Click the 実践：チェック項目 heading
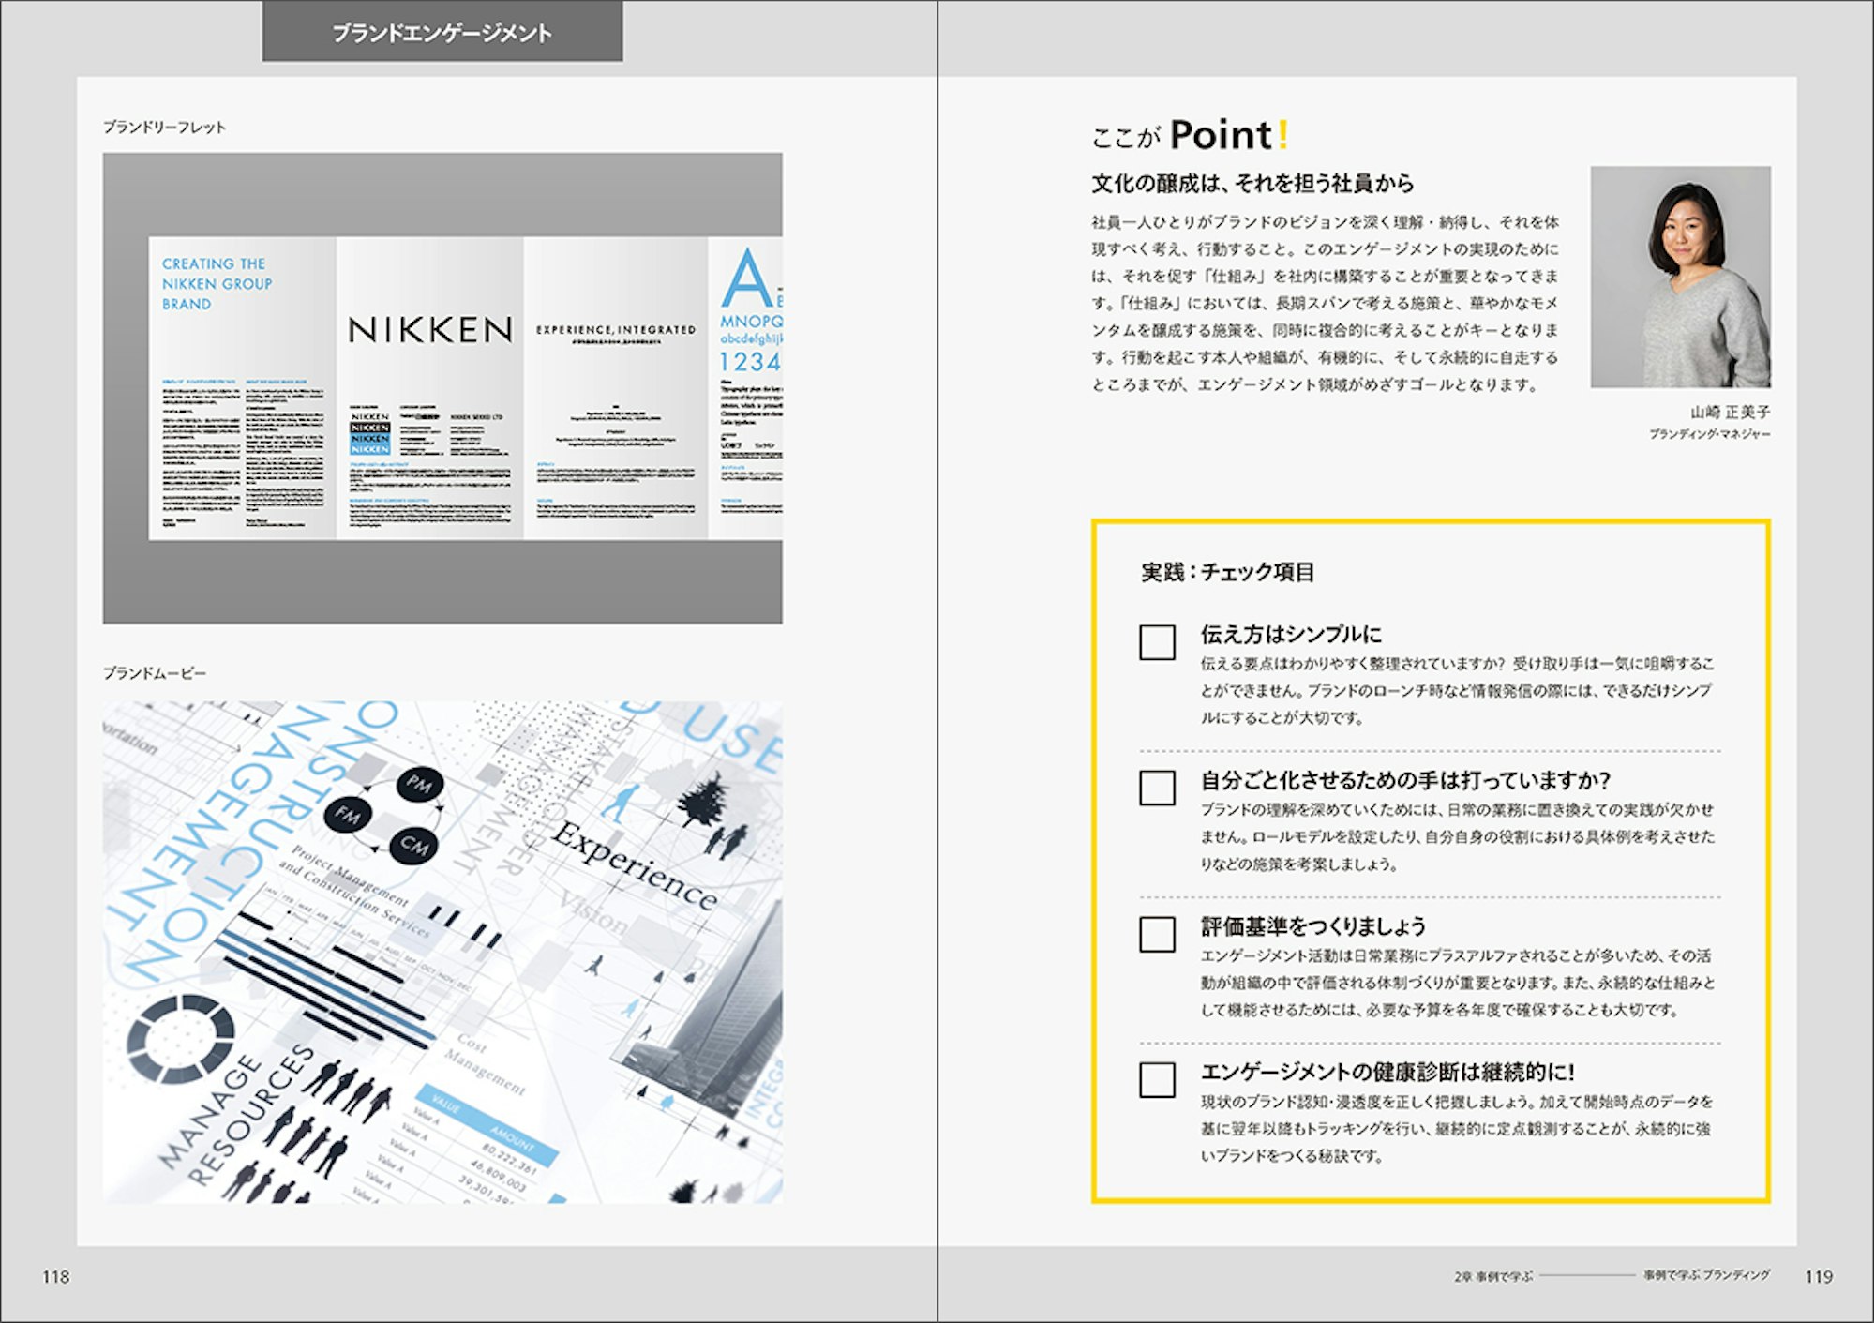This screenshot has width=1874, height=1323. [x=1227, y=572]
